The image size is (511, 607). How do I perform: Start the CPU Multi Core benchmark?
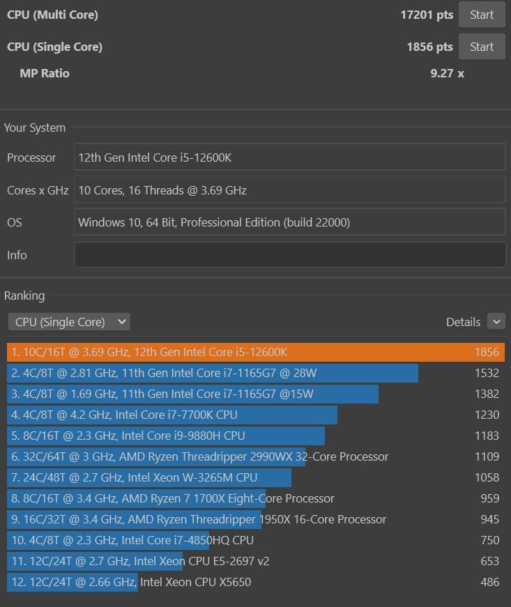tap(482, 15)
